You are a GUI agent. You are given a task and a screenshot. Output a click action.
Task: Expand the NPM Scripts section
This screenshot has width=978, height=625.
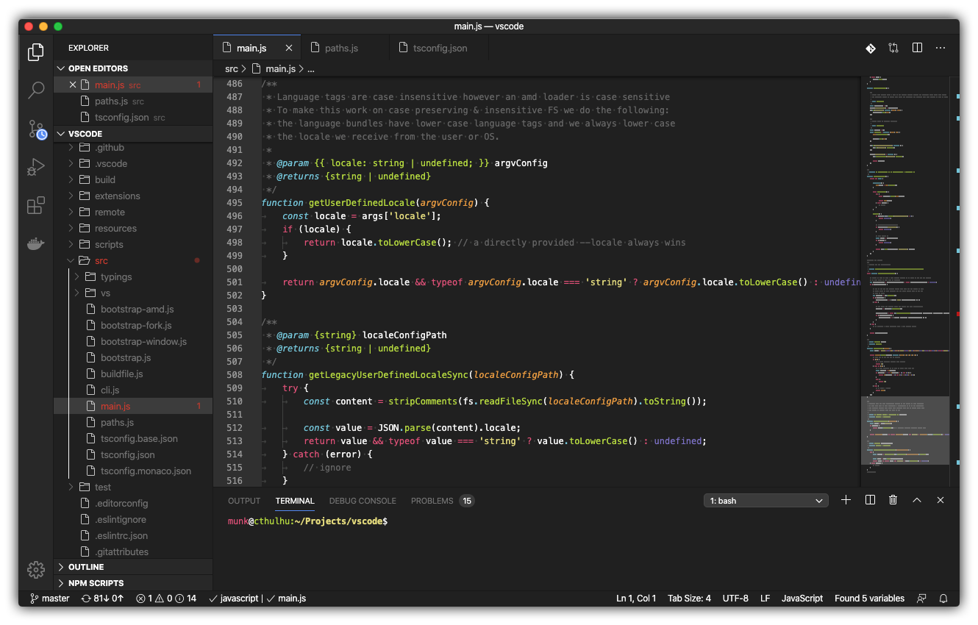click(x=133, y=583)
